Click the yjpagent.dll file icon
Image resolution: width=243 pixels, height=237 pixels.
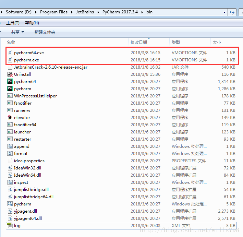10,211
